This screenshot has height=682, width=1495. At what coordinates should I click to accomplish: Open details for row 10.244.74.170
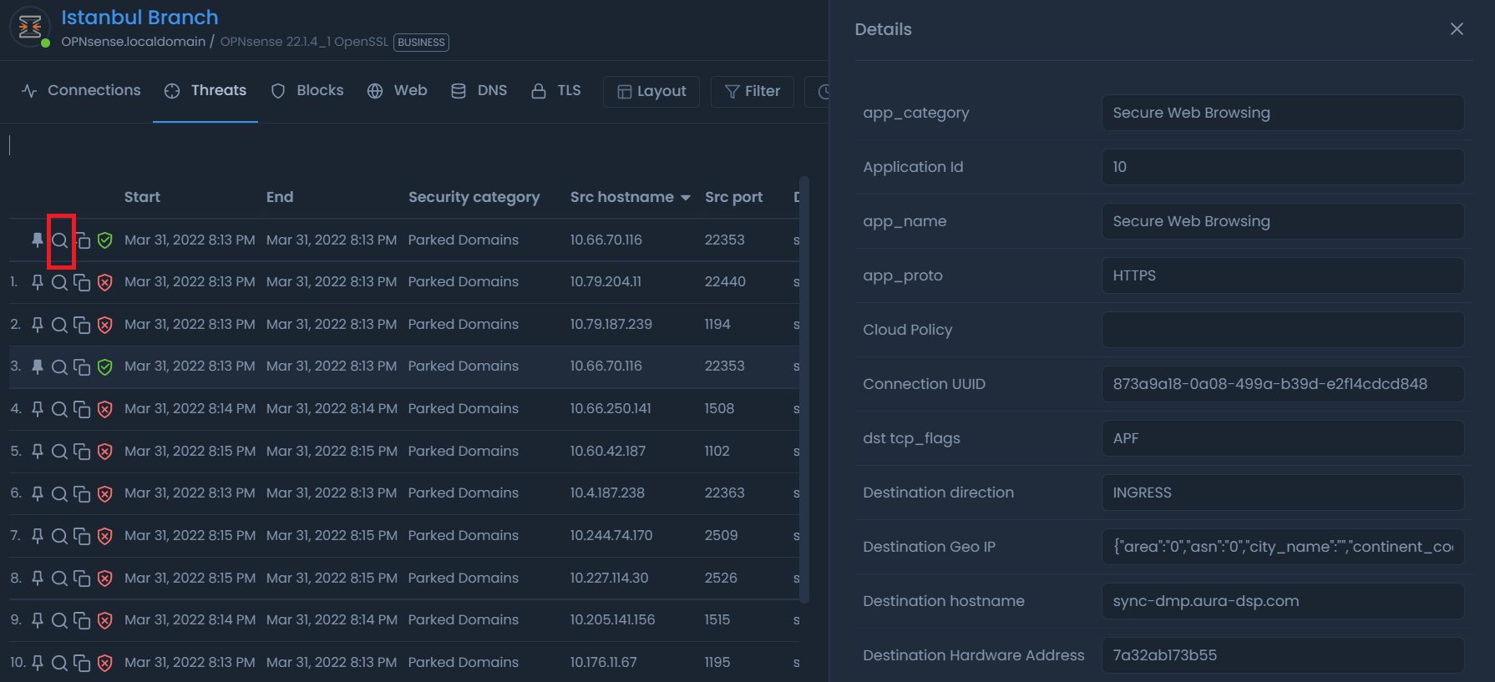(59, 536)
